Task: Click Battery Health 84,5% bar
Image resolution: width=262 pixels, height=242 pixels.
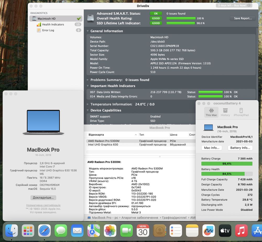Action: (x=227, y=174)
